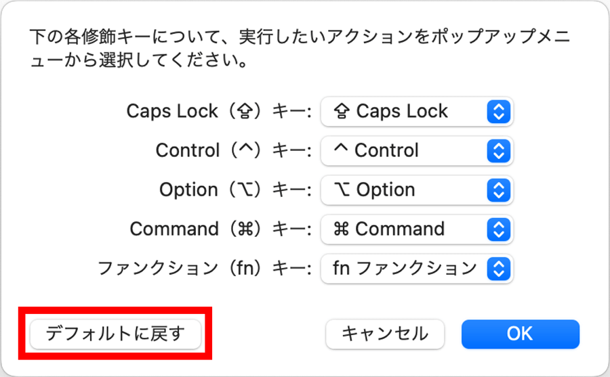Screen dimensions: 610x377
Task: Click the "Caps Lock（⇪）キー:" row label
Action: pos(218,112)
